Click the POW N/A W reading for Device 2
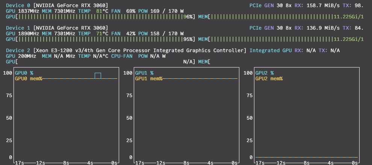The height and width of the screenshot is (165, 372). tap(152, 56)
